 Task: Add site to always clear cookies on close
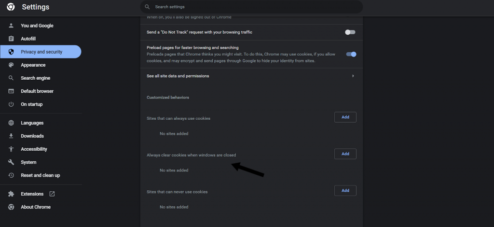345,154
